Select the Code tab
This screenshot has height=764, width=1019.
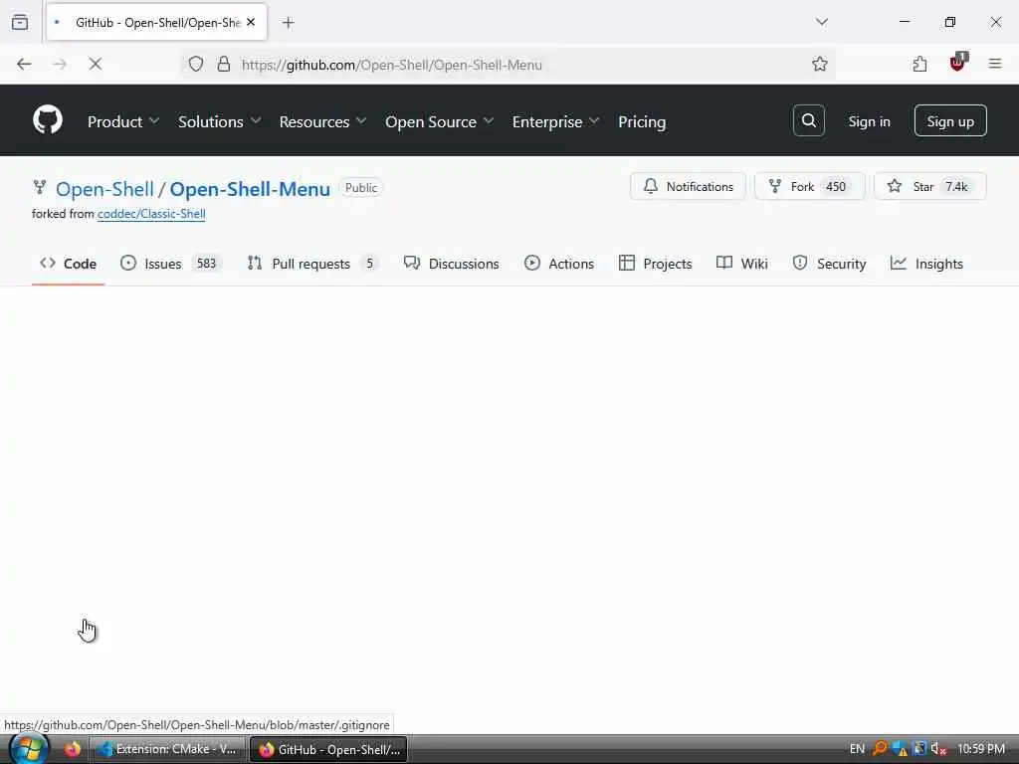pyautogui.click(x=69, y=264)
